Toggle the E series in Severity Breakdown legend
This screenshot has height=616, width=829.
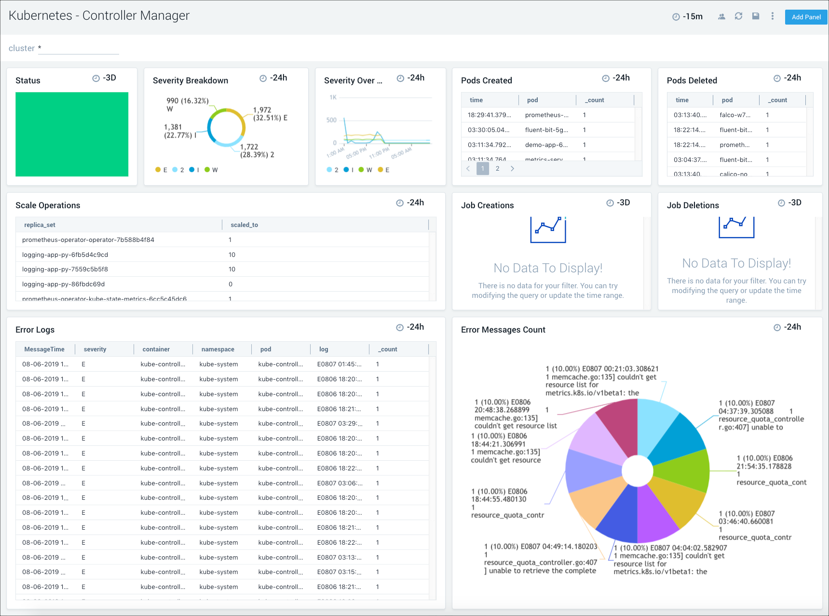[162, 169]
